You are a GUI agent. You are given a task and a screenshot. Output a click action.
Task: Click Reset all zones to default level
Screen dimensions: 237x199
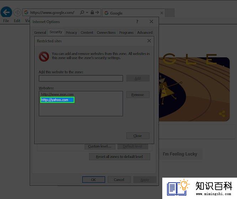tap(120, 157)
